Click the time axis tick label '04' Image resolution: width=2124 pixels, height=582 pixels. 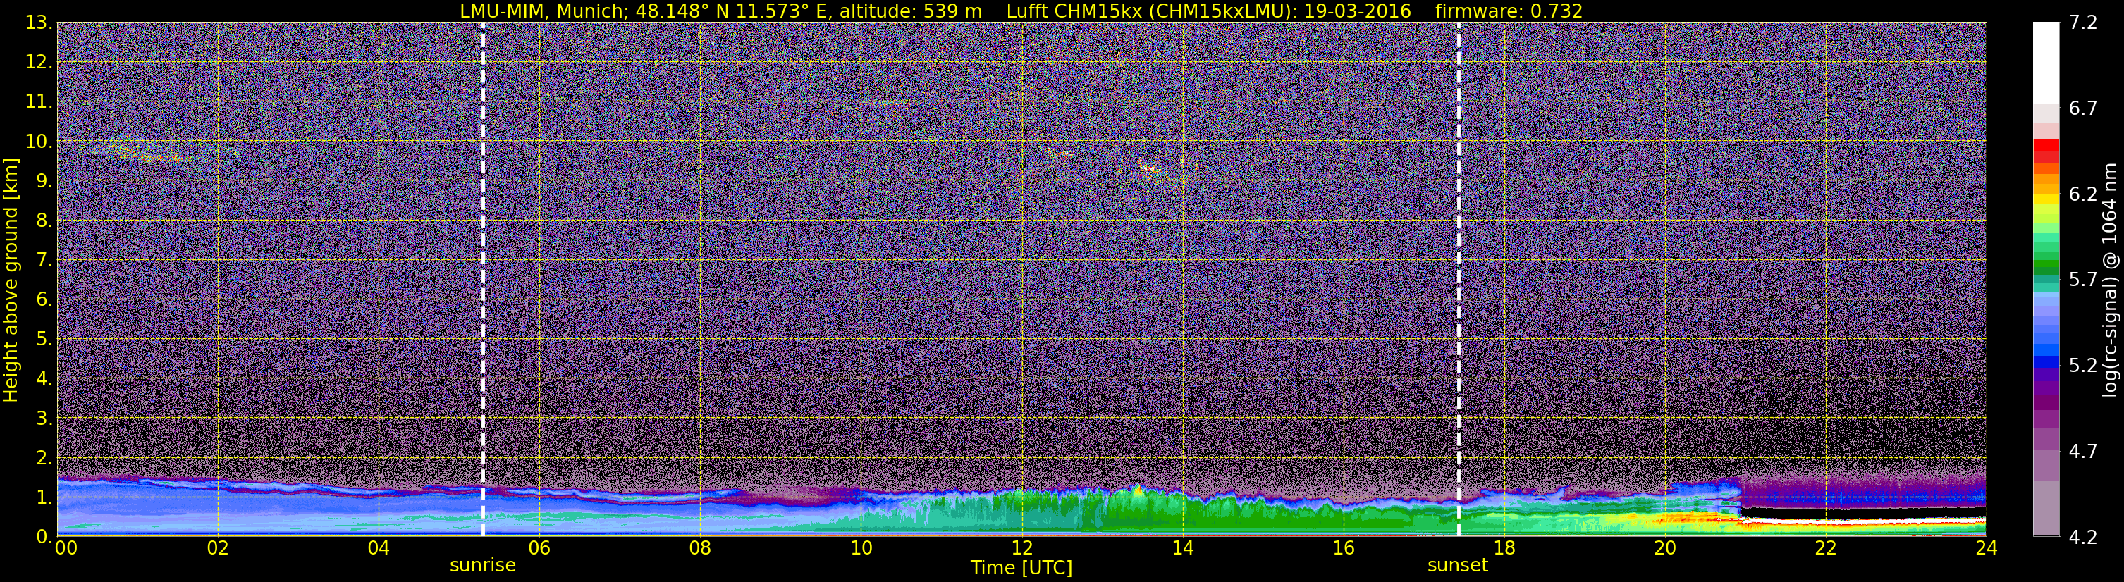(x=379, y=548)
